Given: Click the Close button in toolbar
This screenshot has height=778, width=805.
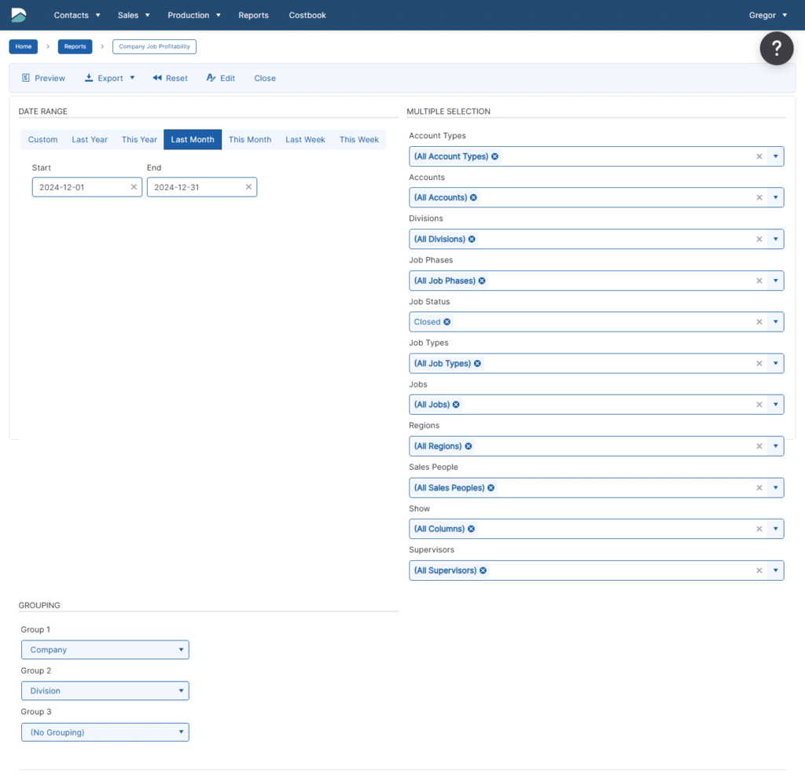Looking at the screenshot, I should click(x=265, y=78).
